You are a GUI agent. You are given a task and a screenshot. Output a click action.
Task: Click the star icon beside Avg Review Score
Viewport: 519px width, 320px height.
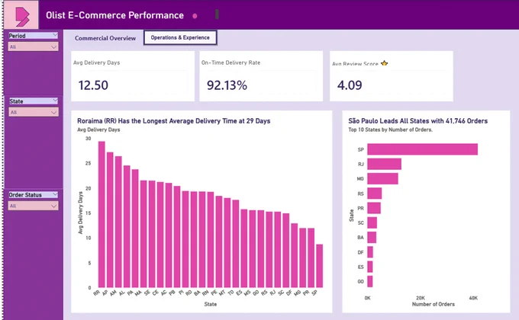pyautogui.click(x=384, y=63)
